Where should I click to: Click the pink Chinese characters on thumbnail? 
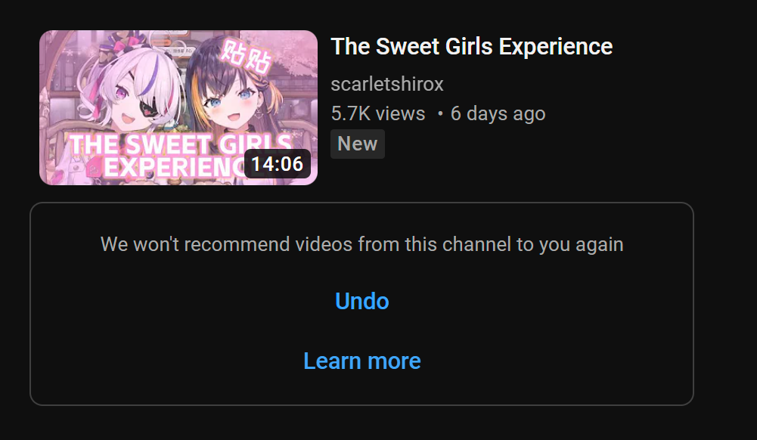pos(247,58)
